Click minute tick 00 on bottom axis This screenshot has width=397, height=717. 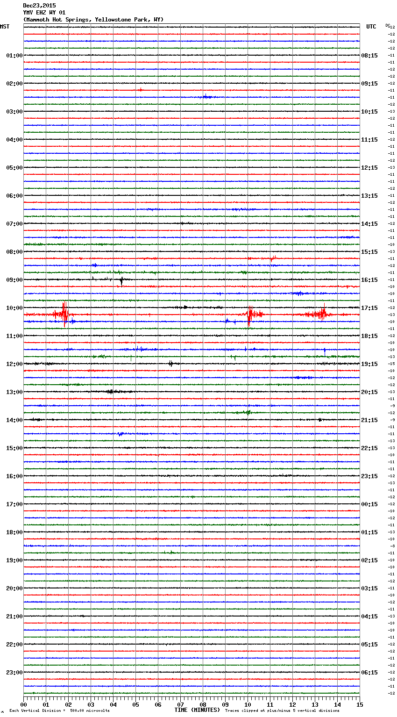click(x=23, y=704)
